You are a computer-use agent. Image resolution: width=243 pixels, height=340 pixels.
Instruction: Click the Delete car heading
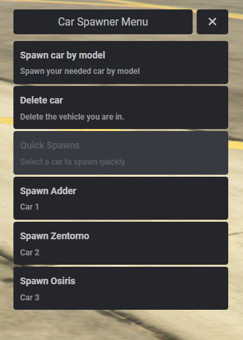(x=42, y=100)
